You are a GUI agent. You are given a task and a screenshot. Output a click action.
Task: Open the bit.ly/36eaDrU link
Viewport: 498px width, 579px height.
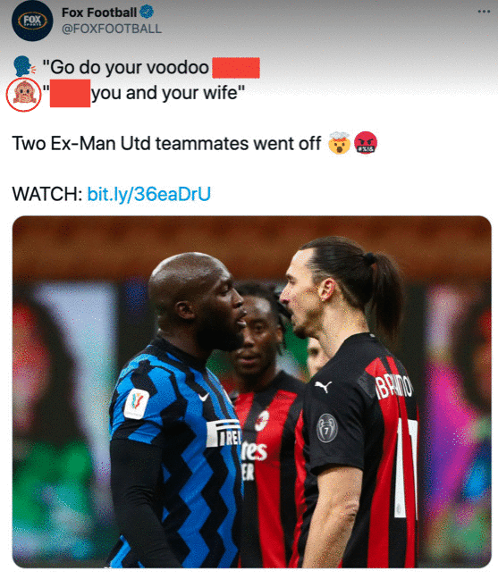point(149,194)
